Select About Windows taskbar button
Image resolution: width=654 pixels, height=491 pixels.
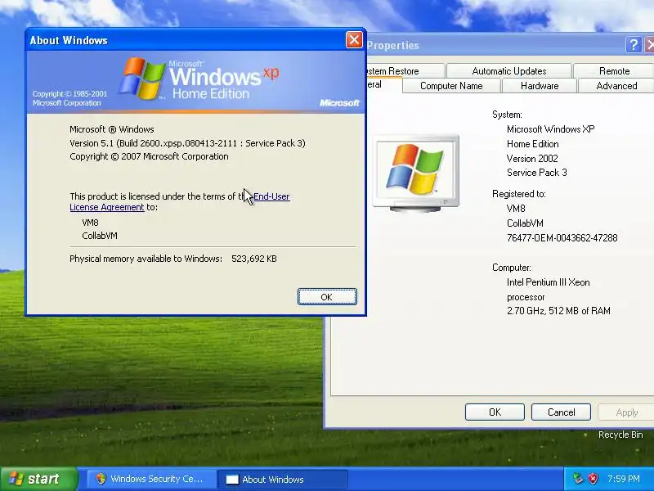(x=283, y=479)
